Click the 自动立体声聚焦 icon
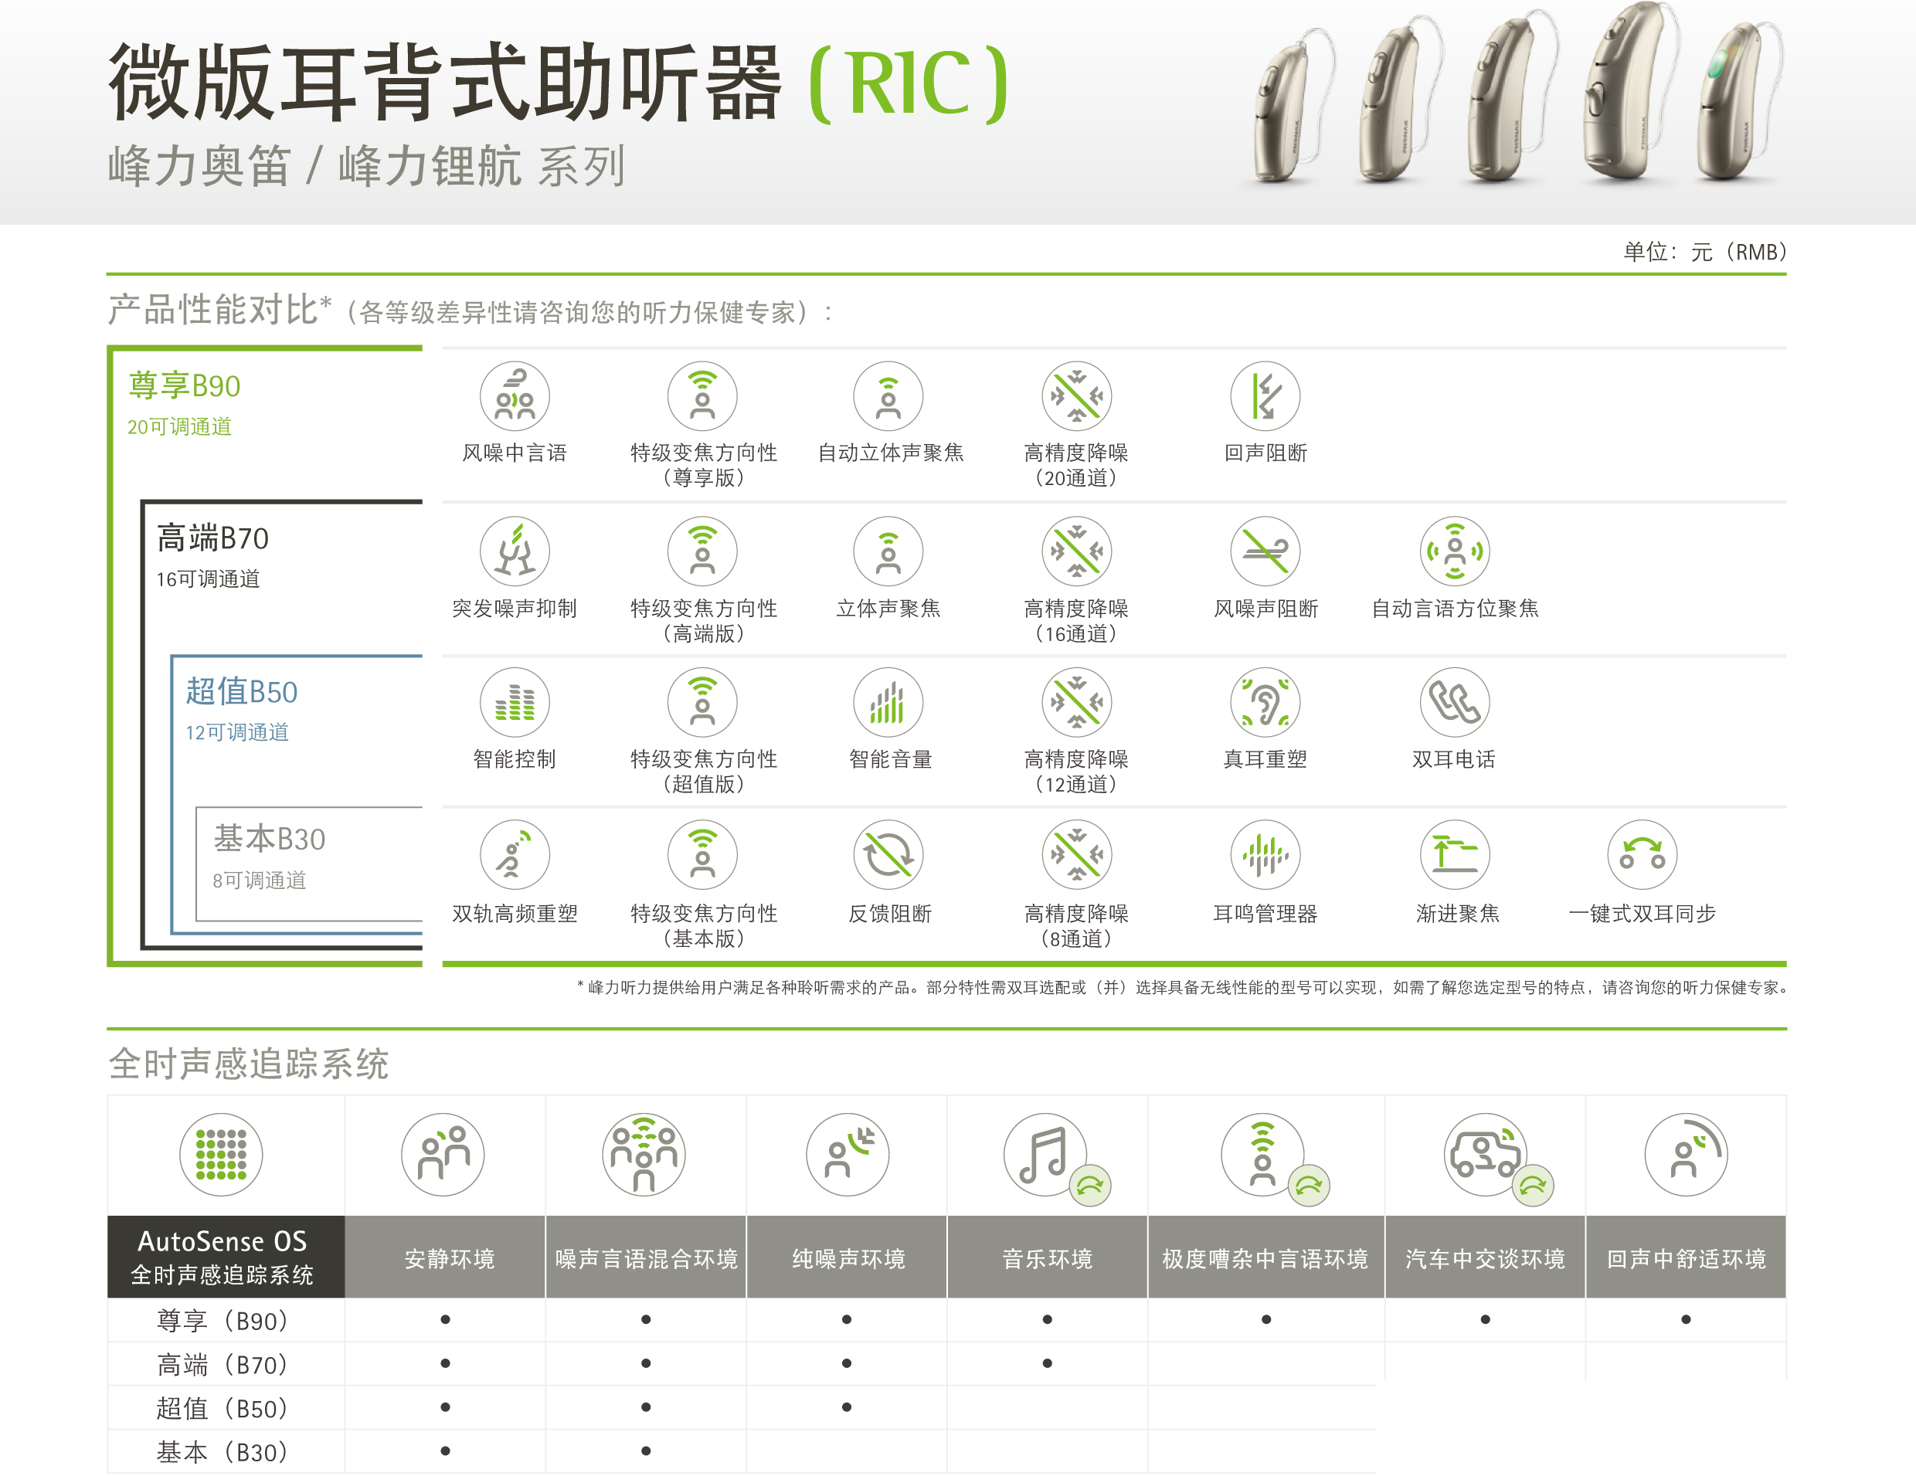 point(888,396)
